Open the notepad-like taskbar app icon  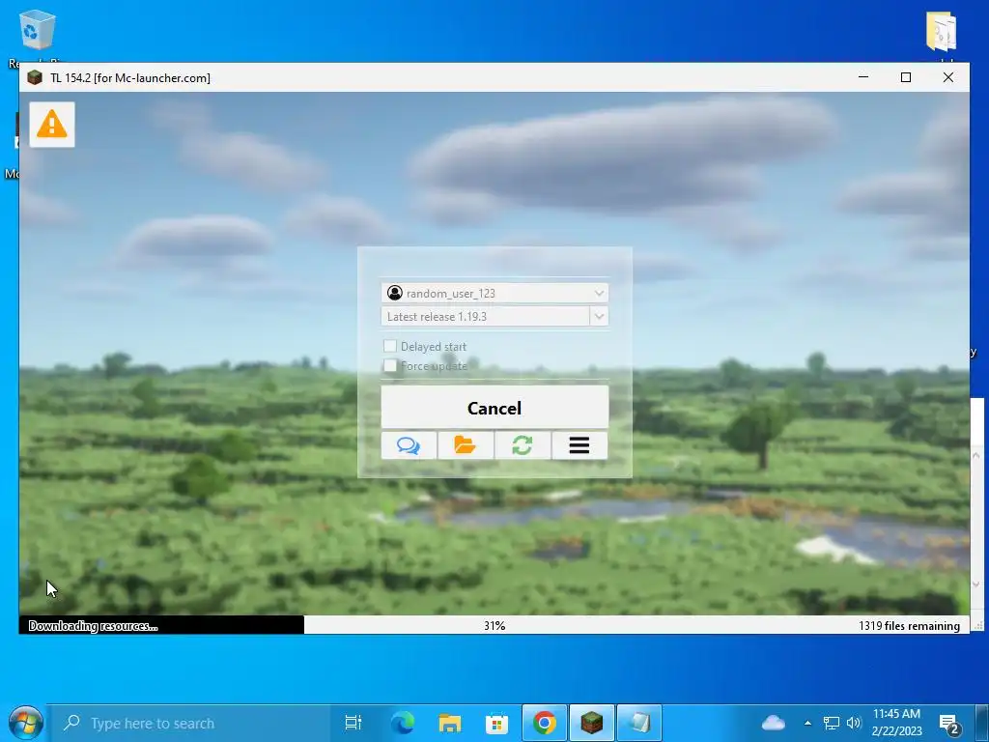[x=639, y=723]
